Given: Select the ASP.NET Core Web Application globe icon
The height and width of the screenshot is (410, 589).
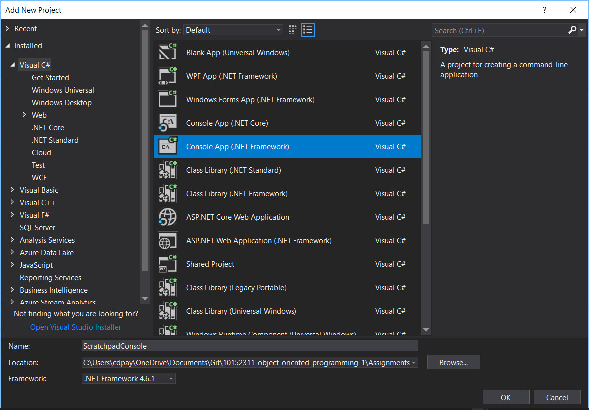Looking at the screenshot, I should 168,217.
